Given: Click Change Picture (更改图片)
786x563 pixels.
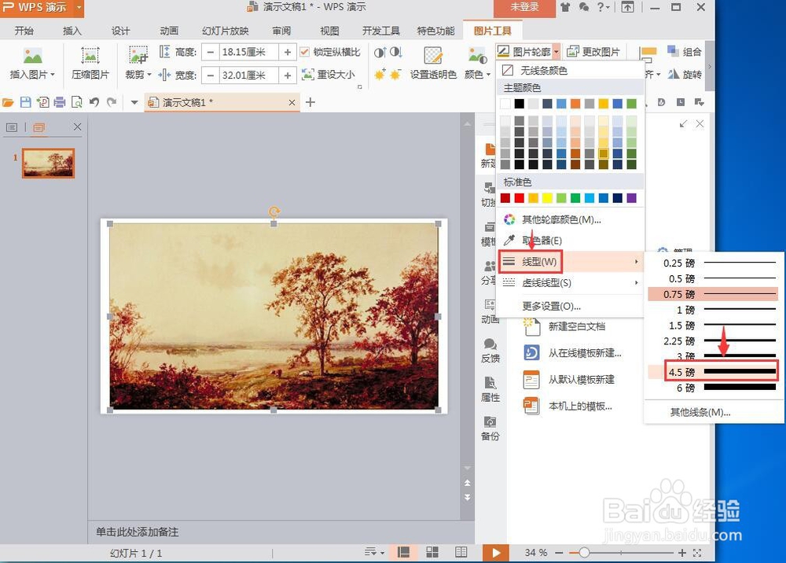Looking at the screenshot, I should coord(593,52).
